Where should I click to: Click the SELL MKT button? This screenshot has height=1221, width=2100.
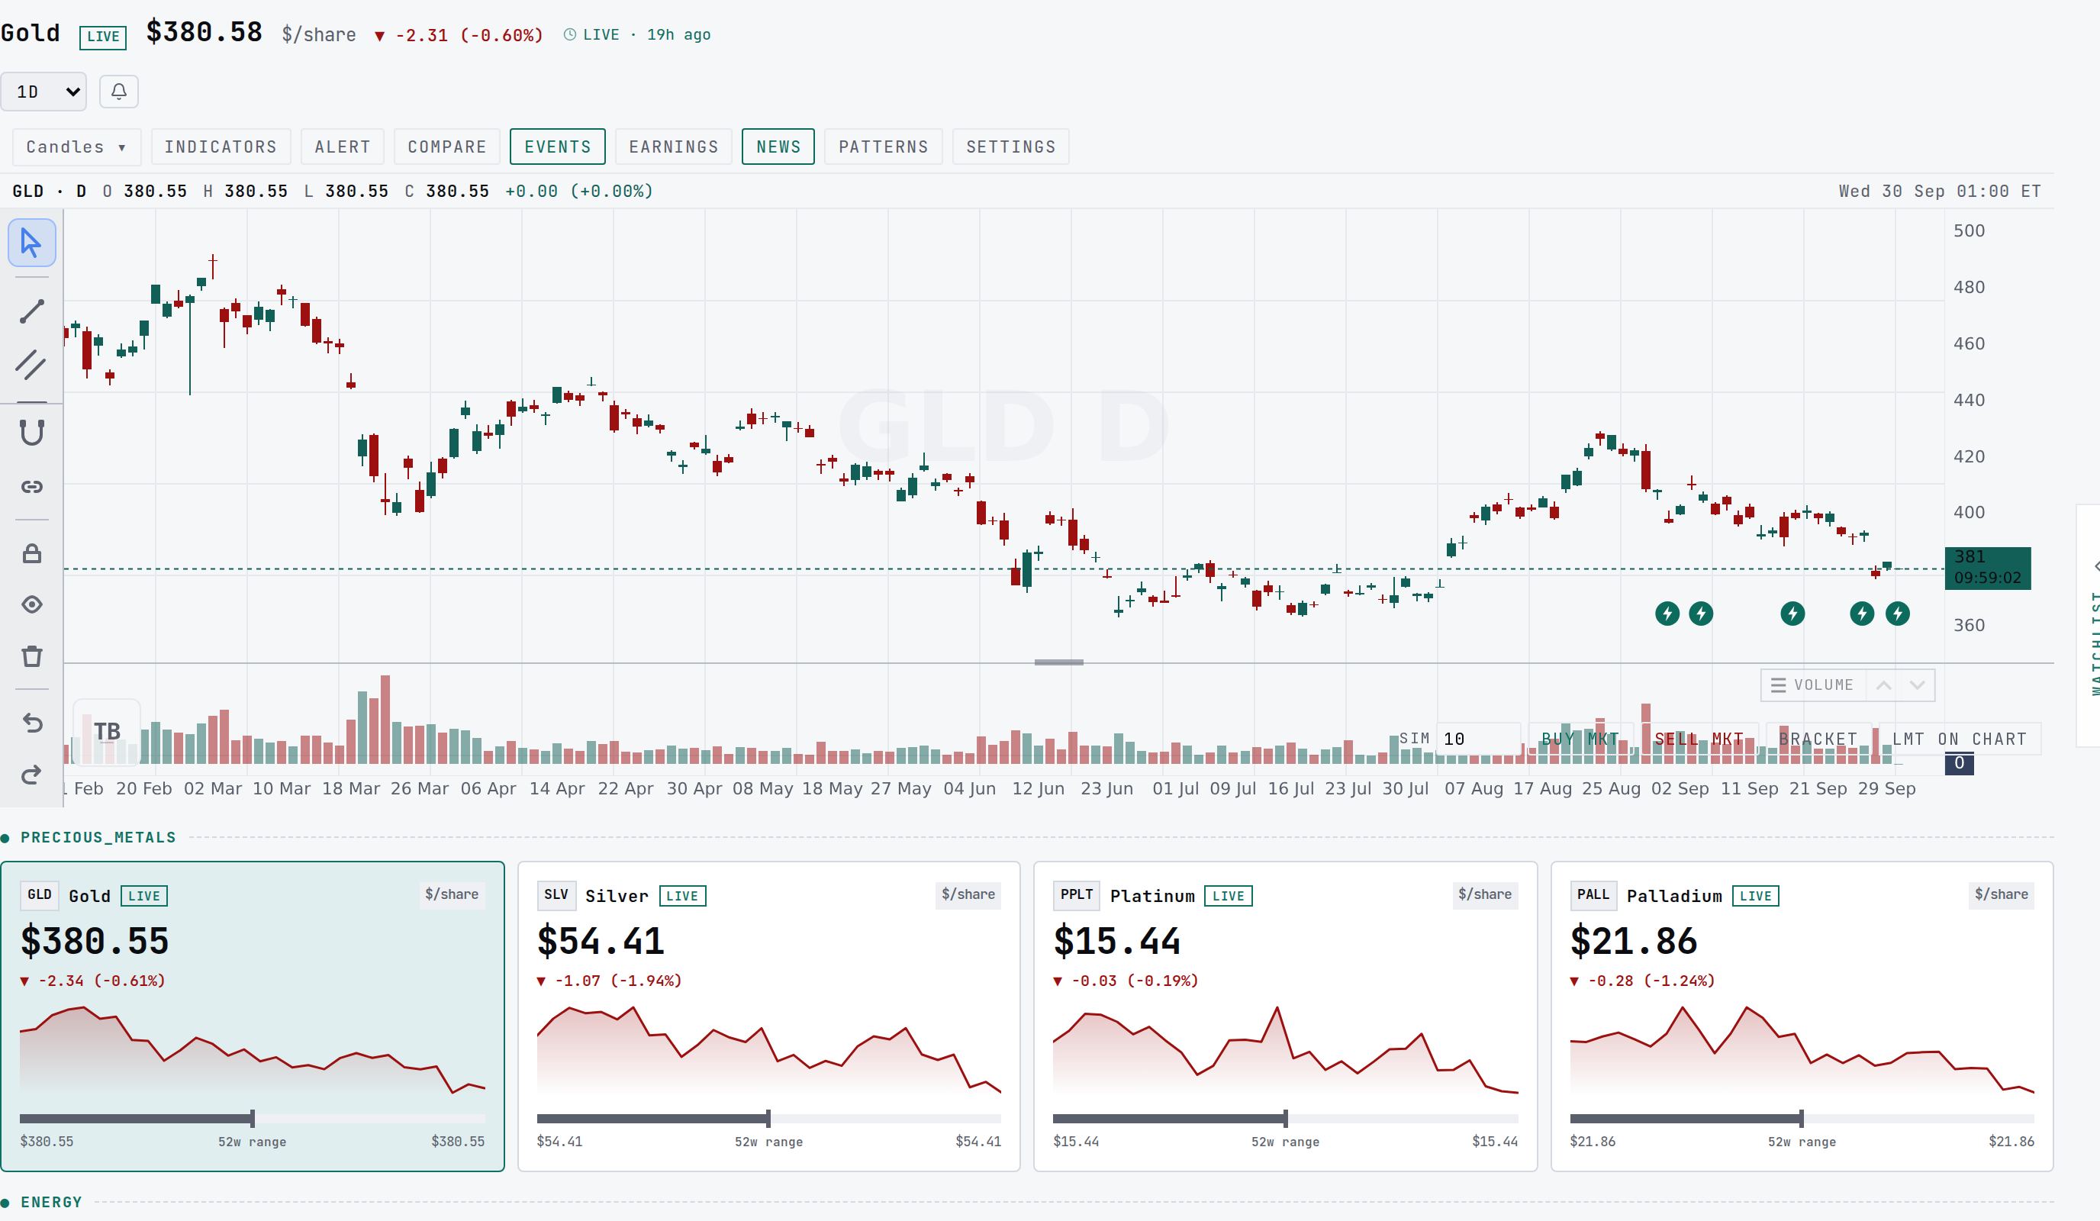(1699, 739)
